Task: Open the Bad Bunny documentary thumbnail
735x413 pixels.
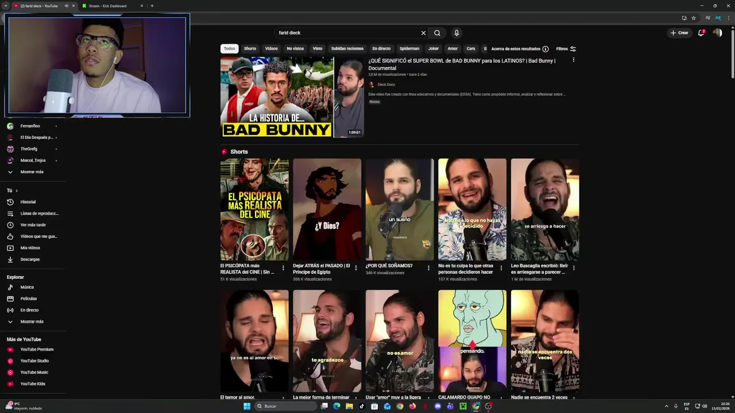Action: click(292, 97)
